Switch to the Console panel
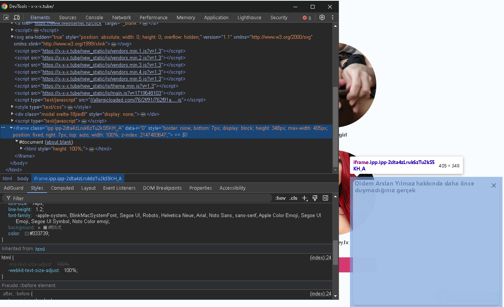Image resolution: width=504 pixels, height=307 pixels. (94, 17)
